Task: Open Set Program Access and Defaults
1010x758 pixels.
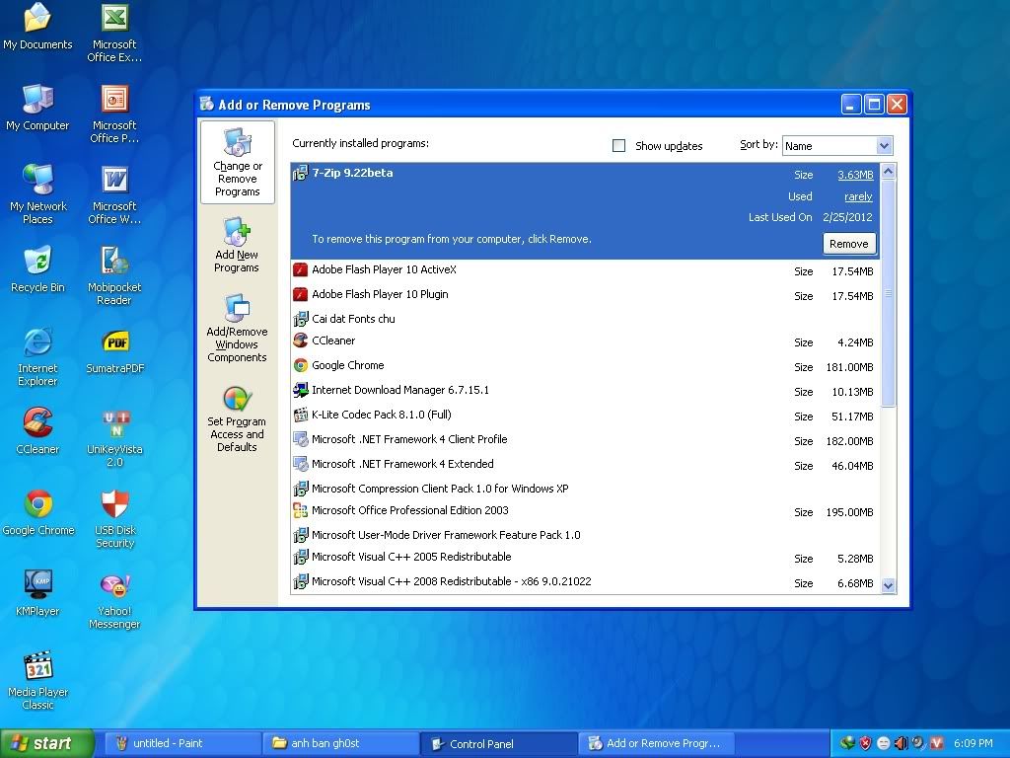Action: 237,418
